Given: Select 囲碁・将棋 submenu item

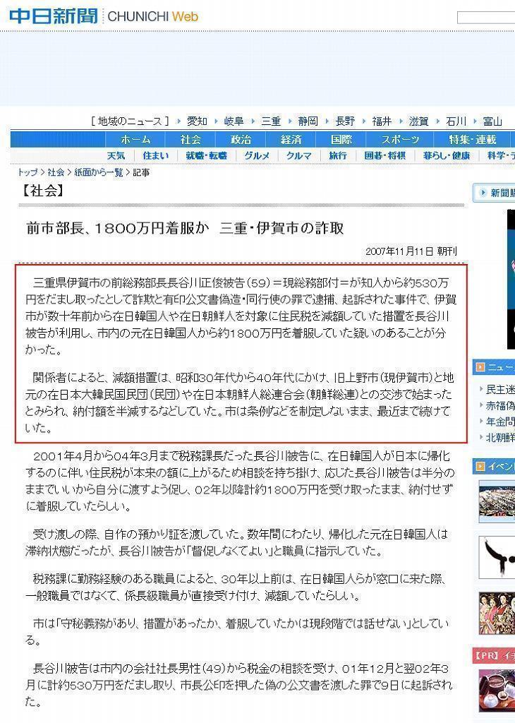Looking at the screenshot, I should pos(385,155).
